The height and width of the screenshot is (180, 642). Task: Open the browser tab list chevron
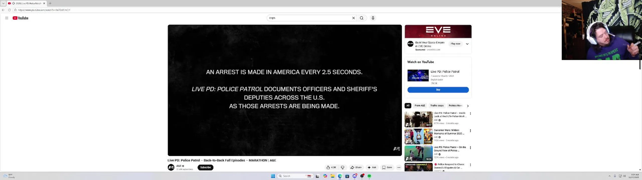[3, 3]
